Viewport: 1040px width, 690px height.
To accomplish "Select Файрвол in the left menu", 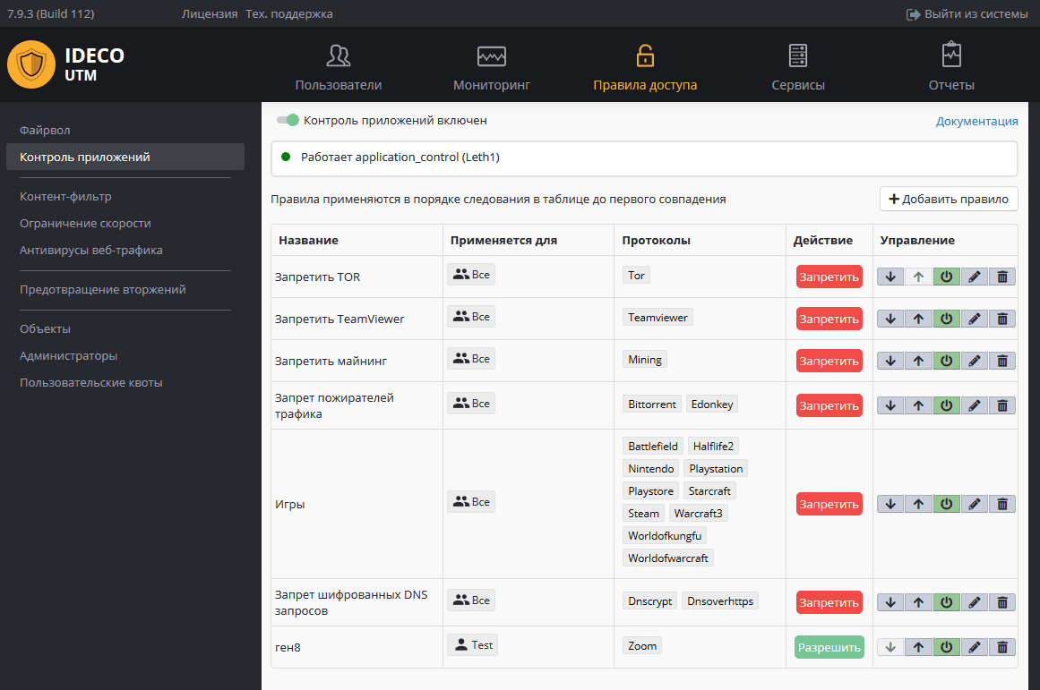I will [45, 130].
